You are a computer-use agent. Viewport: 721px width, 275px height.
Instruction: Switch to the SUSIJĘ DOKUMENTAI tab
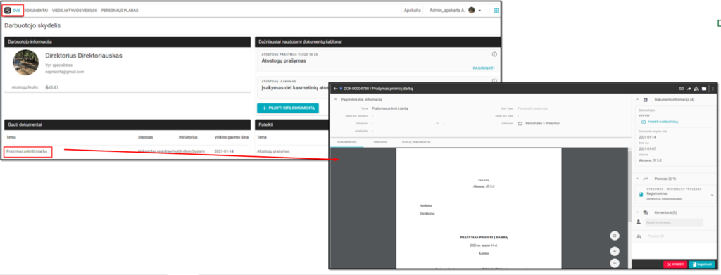(x=416, y=142)
